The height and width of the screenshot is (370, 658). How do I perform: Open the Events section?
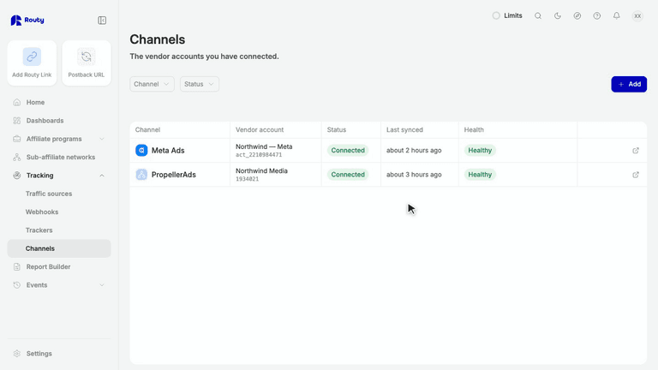point(59,285)
